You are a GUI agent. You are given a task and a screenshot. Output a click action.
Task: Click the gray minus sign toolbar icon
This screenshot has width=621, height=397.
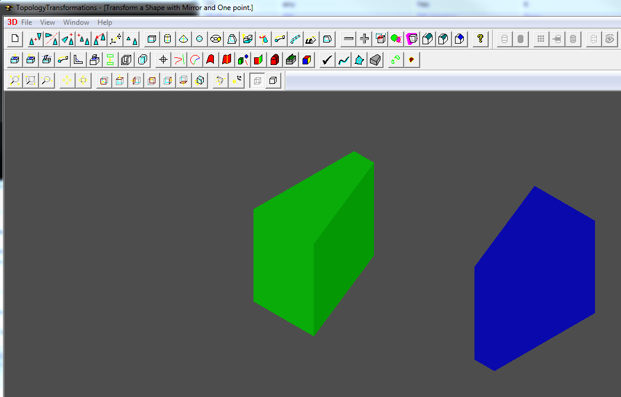(349, 39)
